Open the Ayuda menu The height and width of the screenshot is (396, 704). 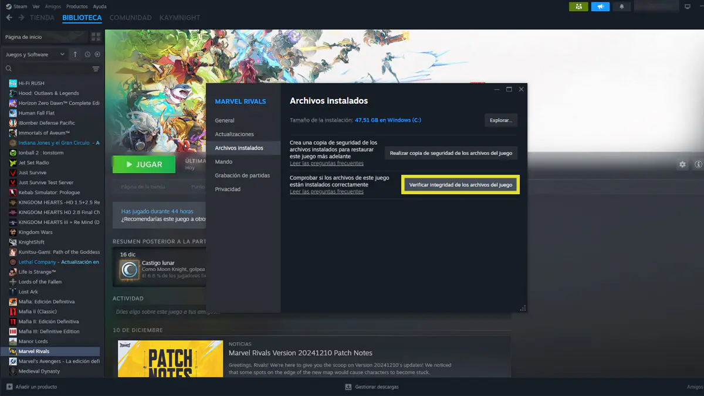click(x=100, y=6)
